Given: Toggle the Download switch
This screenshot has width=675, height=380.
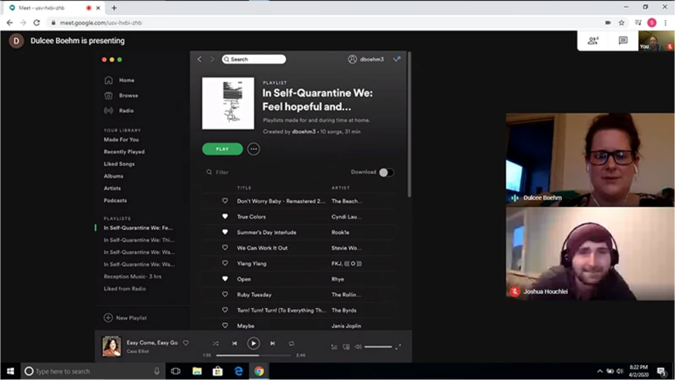Looking at the screenshot, I should click(x=386, y=172).
